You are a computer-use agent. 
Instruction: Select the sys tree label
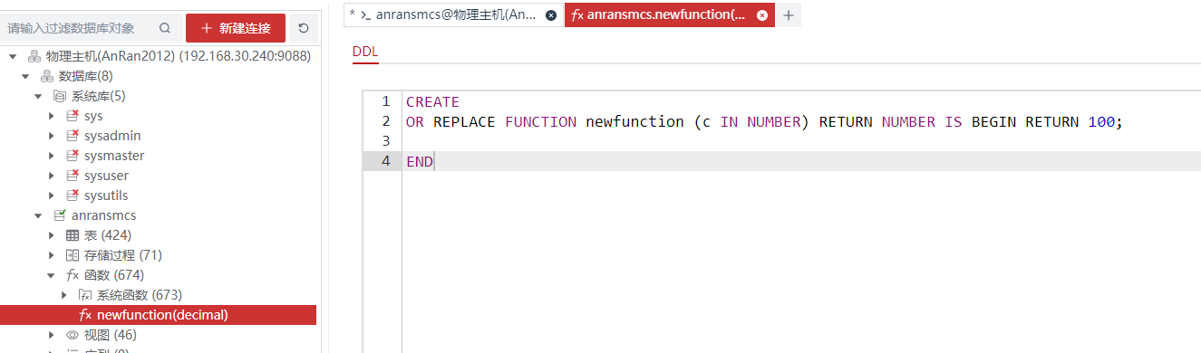click(93, 116)
